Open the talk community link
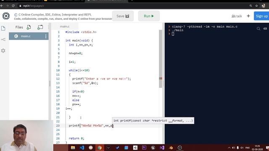This screenshot has width=269, height=151. tap(237, 16)
